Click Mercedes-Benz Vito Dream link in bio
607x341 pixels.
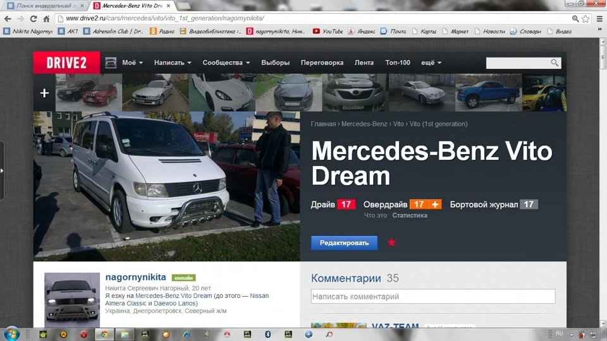pos(174,296)
